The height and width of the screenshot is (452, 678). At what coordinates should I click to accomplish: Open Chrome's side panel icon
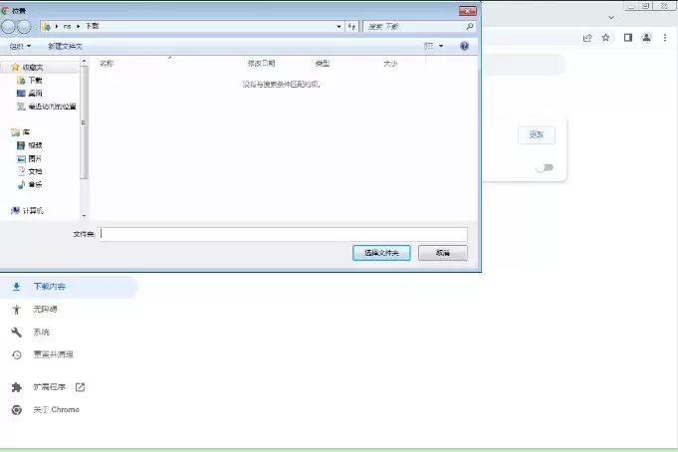628,38
